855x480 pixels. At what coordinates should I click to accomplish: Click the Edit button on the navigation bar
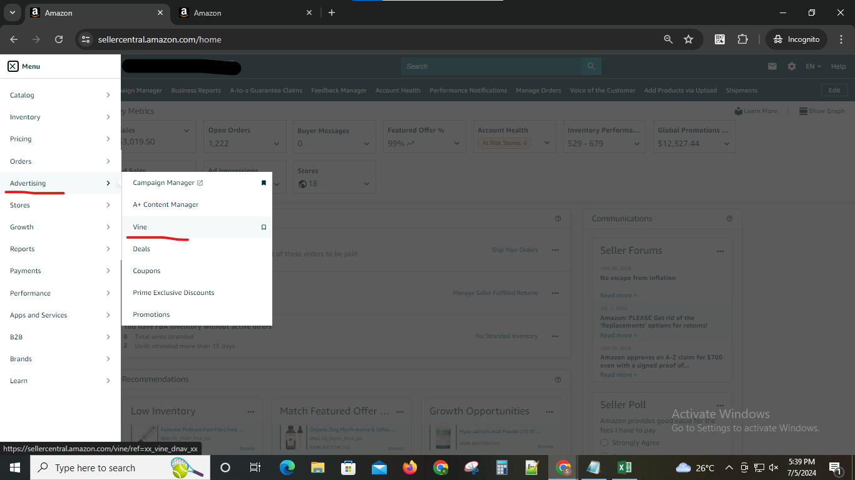[834, 90]
